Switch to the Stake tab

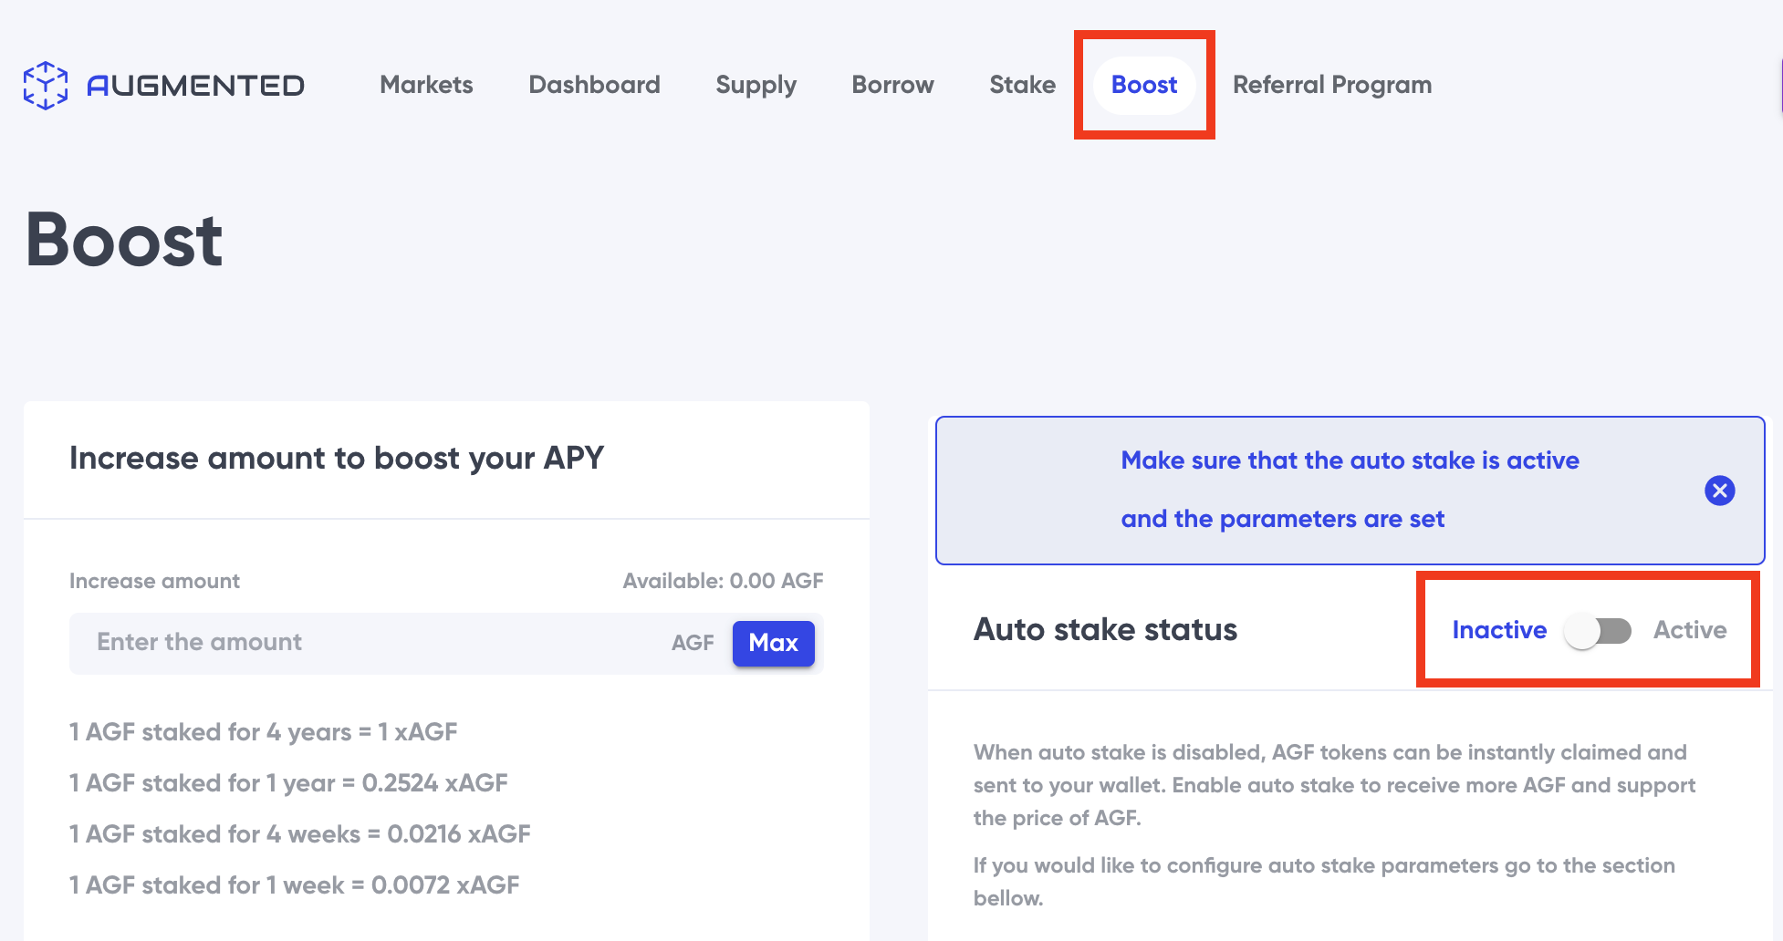(1022, 85)
